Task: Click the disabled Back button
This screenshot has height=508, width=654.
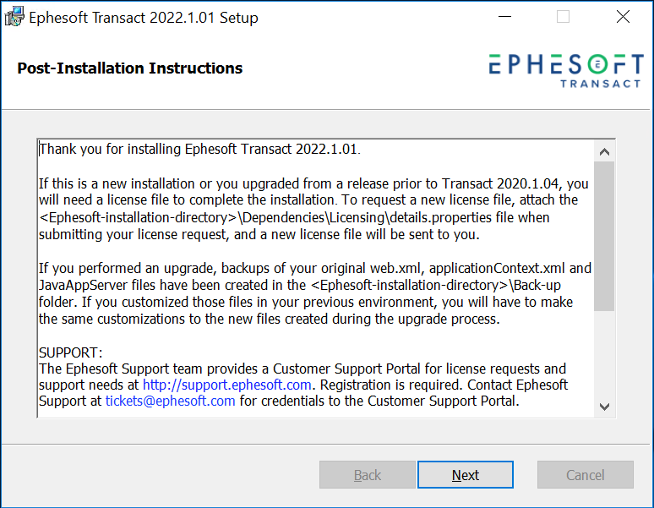Action: click(368, 475)
